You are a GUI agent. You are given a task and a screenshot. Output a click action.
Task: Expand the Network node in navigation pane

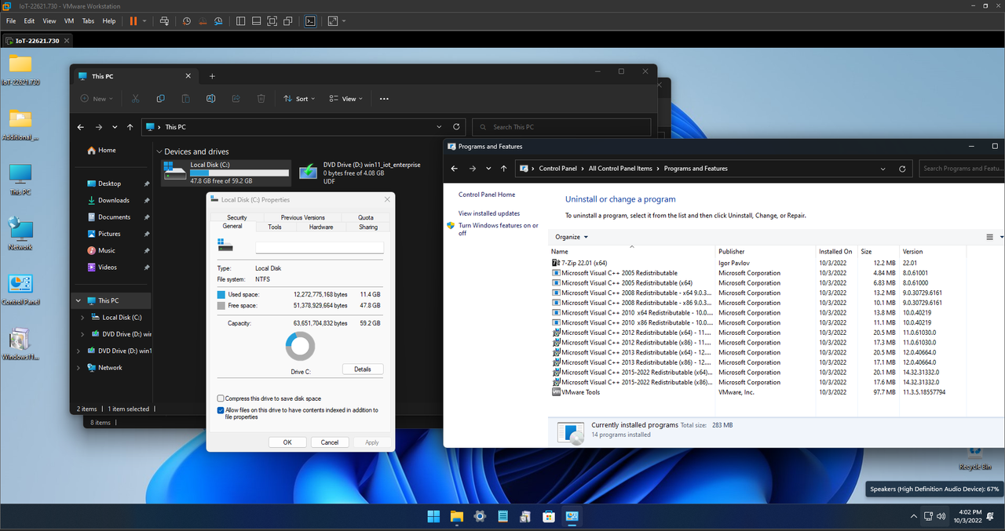click(x=78, y=367)
